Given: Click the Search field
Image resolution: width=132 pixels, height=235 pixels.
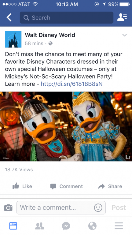Looking at the screenshot, I should click(x=66, y=17).
